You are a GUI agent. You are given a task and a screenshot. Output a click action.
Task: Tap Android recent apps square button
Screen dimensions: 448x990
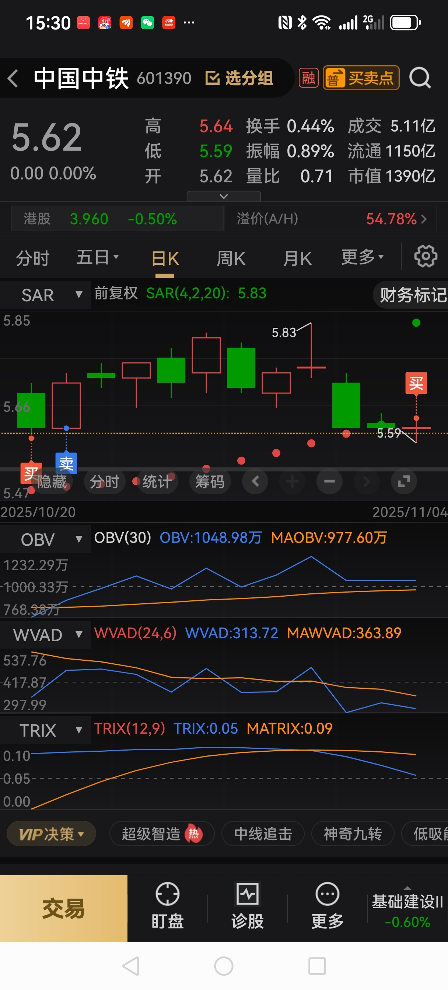(317, 966)
